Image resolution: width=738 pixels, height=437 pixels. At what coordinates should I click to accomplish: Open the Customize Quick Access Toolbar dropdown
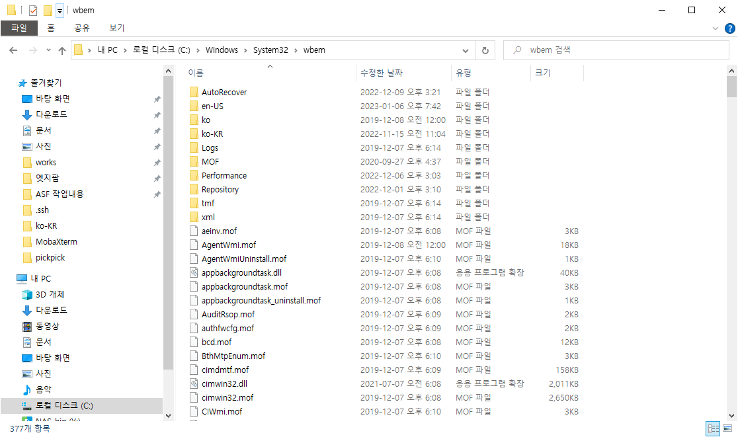60,11
